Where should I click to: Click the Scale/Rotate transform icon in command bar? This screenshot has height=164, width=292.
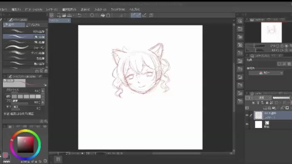(x=108, y=15)
